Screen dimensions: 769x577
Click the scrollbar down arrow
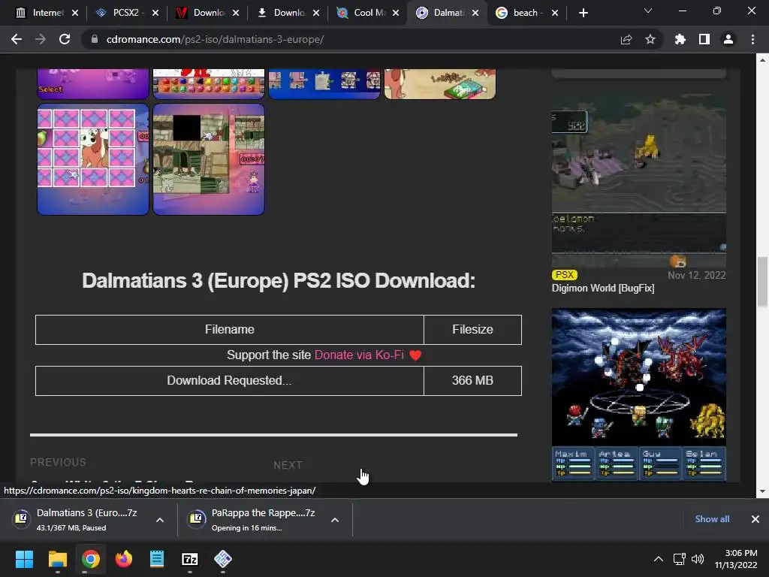762,491
